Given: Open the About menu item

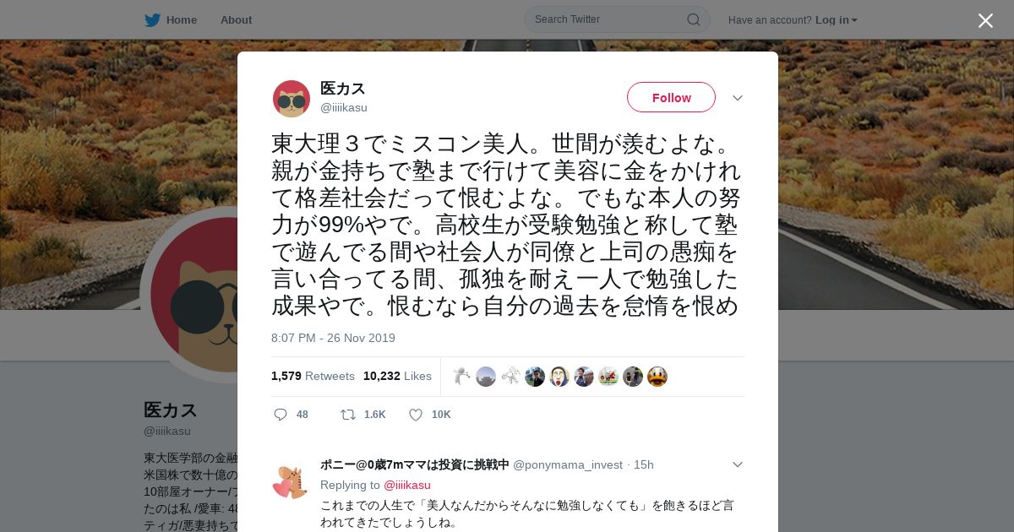Looking at the screenshot, I should pos(236,19).
